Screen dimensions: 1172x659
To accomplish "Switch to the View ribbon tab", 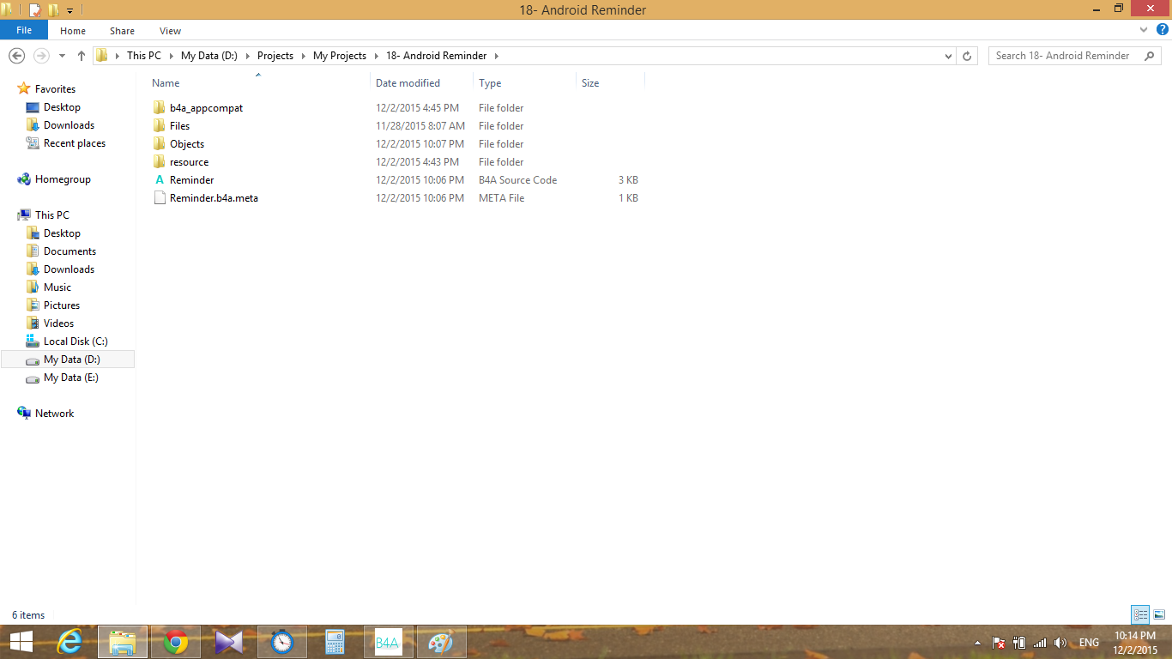I will click(x=170, y=31).
